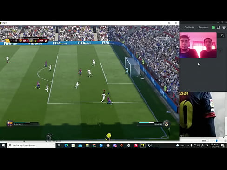Click the Windows search box

pos(31,145)
